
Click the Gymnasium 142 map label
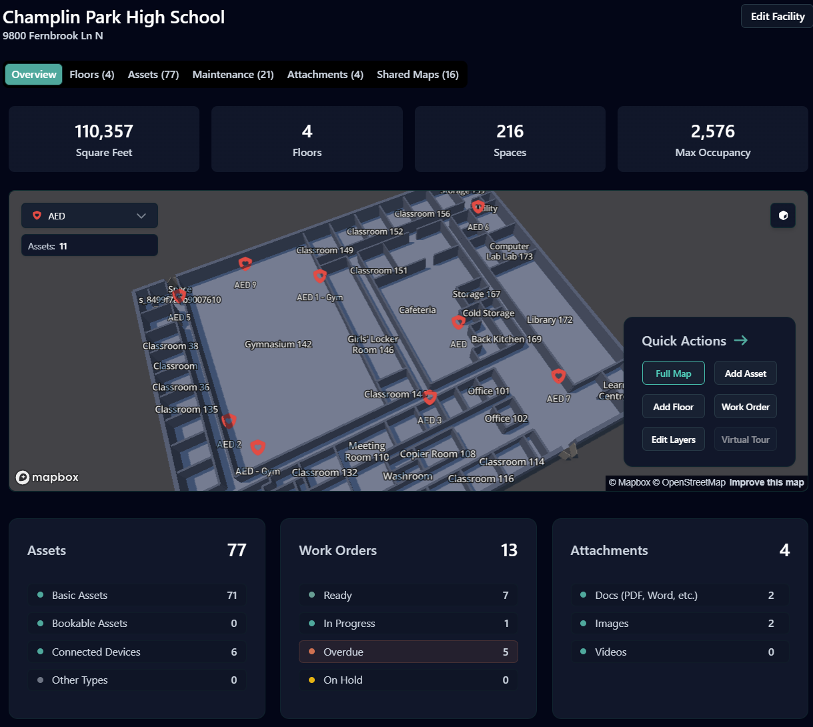click(x=278, y=344)
